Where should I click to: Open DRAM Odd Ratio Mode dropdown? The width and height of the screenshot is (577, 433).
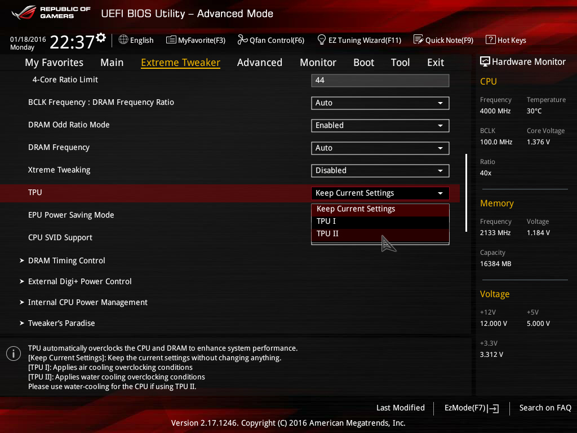tap(380, 126)
